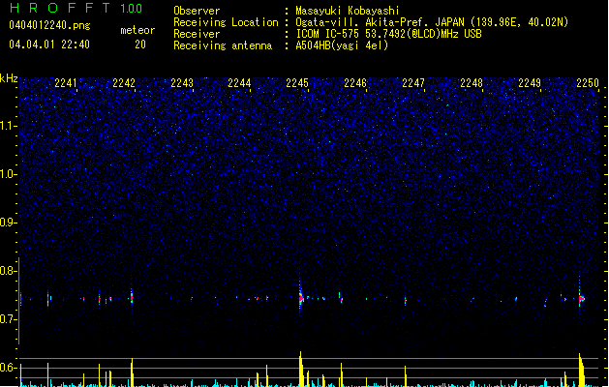Click the 2241 time marker
The image size is (609, 387).
coord(66,83)
